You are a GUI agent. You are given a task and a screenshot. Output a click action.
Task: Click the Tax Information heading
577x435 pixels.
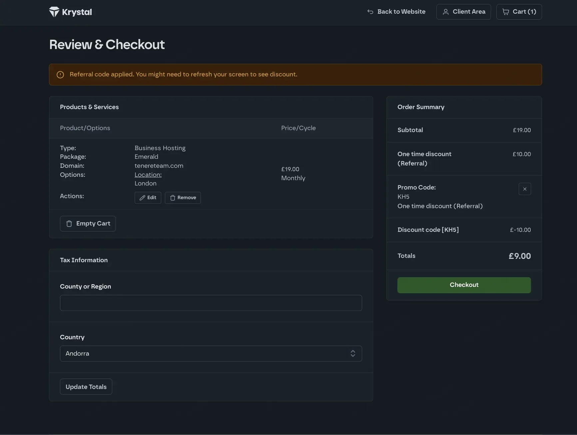84,260
